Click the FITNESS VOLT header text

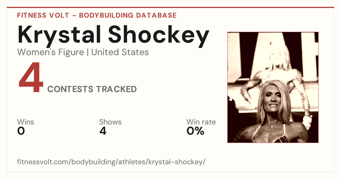pos(43,15)
